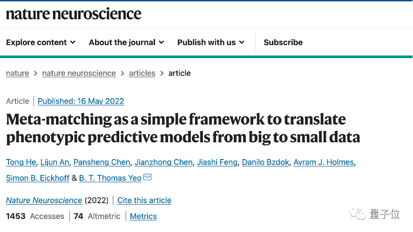The image size is (413, 232).
Task: Open the About the journal menu
Action: click(126, 42)
